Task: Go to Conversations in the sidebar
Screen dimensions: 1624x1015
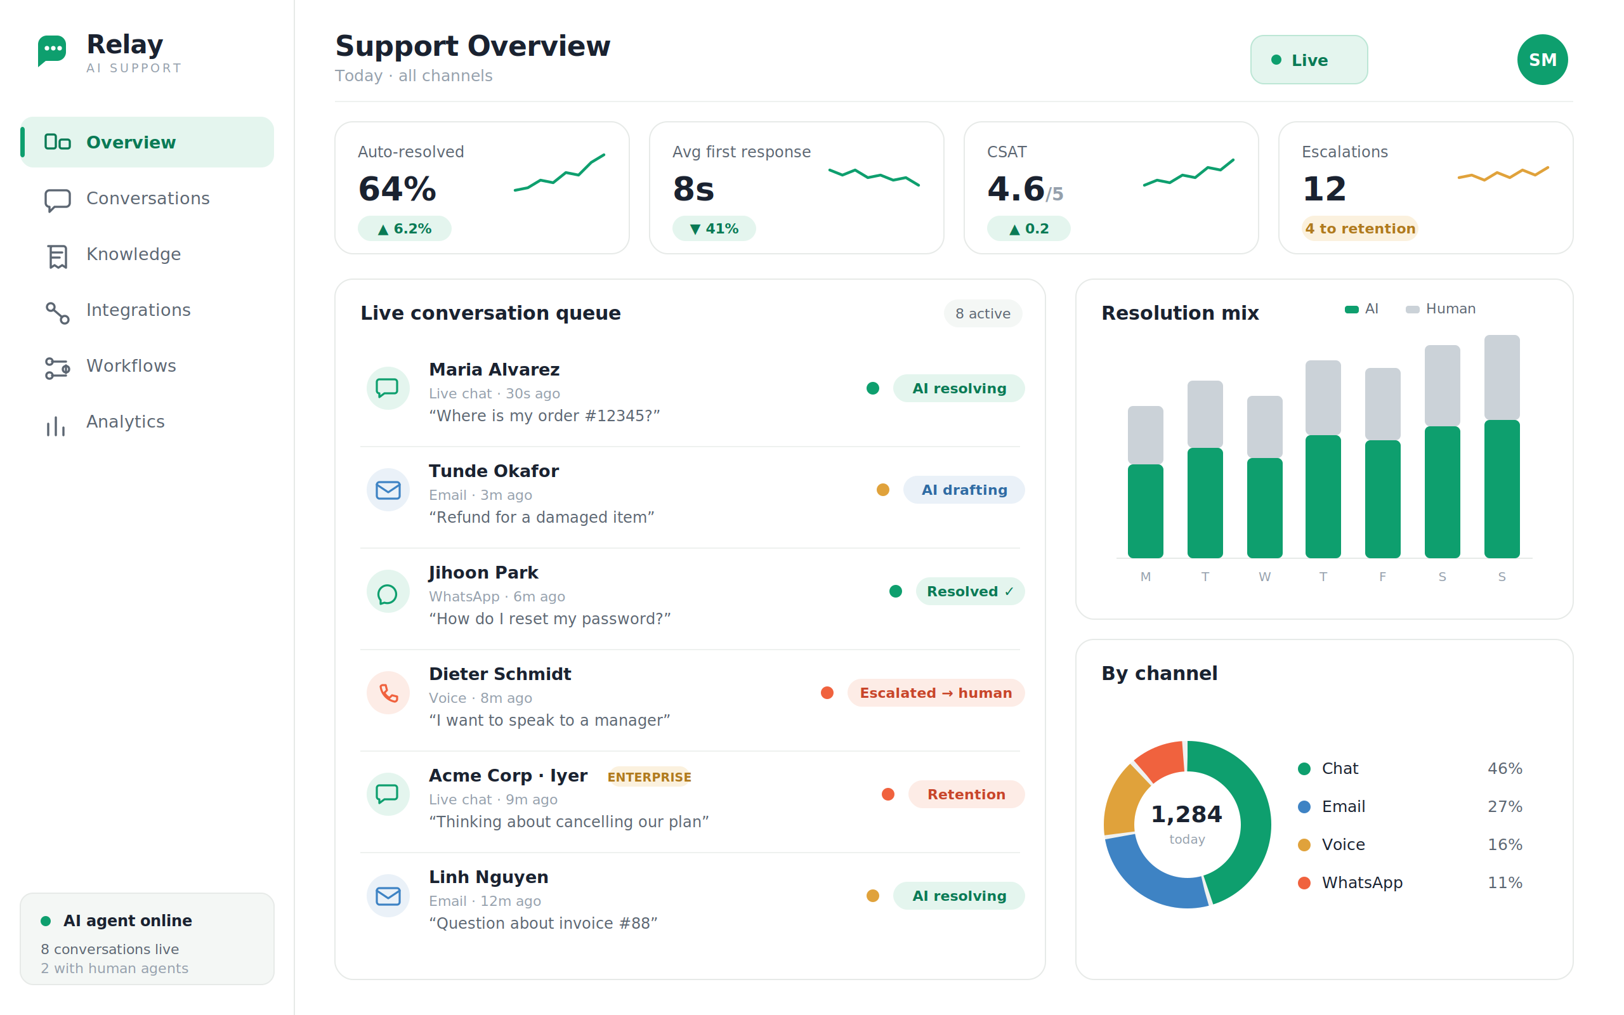Action: [147, 198]
